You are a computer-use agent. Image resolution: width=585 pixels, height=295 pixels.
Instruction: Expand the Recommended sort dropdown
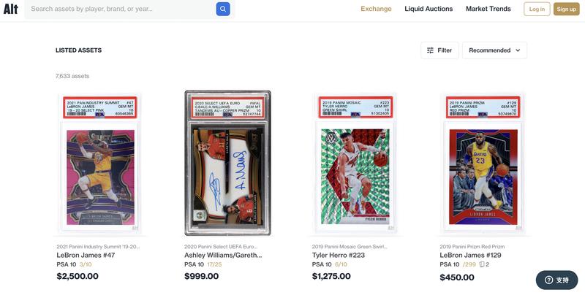tap(494, 50)
